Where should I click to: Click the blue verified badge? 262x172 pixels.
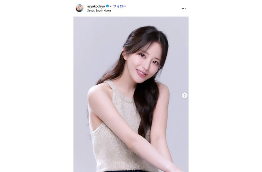point(107,6)
